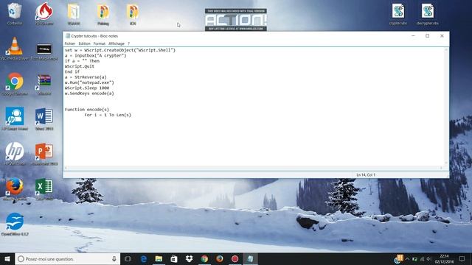Select the PowerPoint 2013 desktop shortcut

coord(44,154)
